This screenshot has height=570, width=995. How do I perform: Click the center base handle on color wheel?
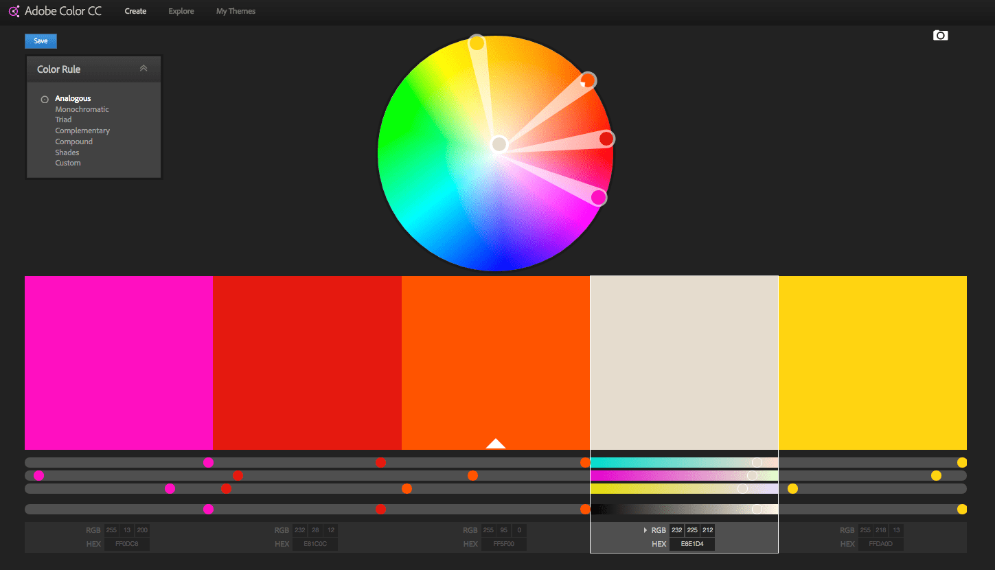coord(499,144)
